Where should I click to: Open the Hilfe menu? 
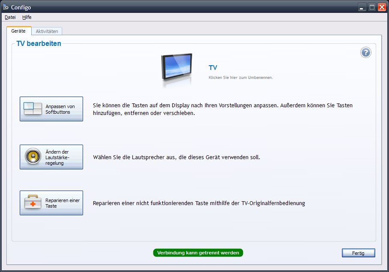coord(27,17)
